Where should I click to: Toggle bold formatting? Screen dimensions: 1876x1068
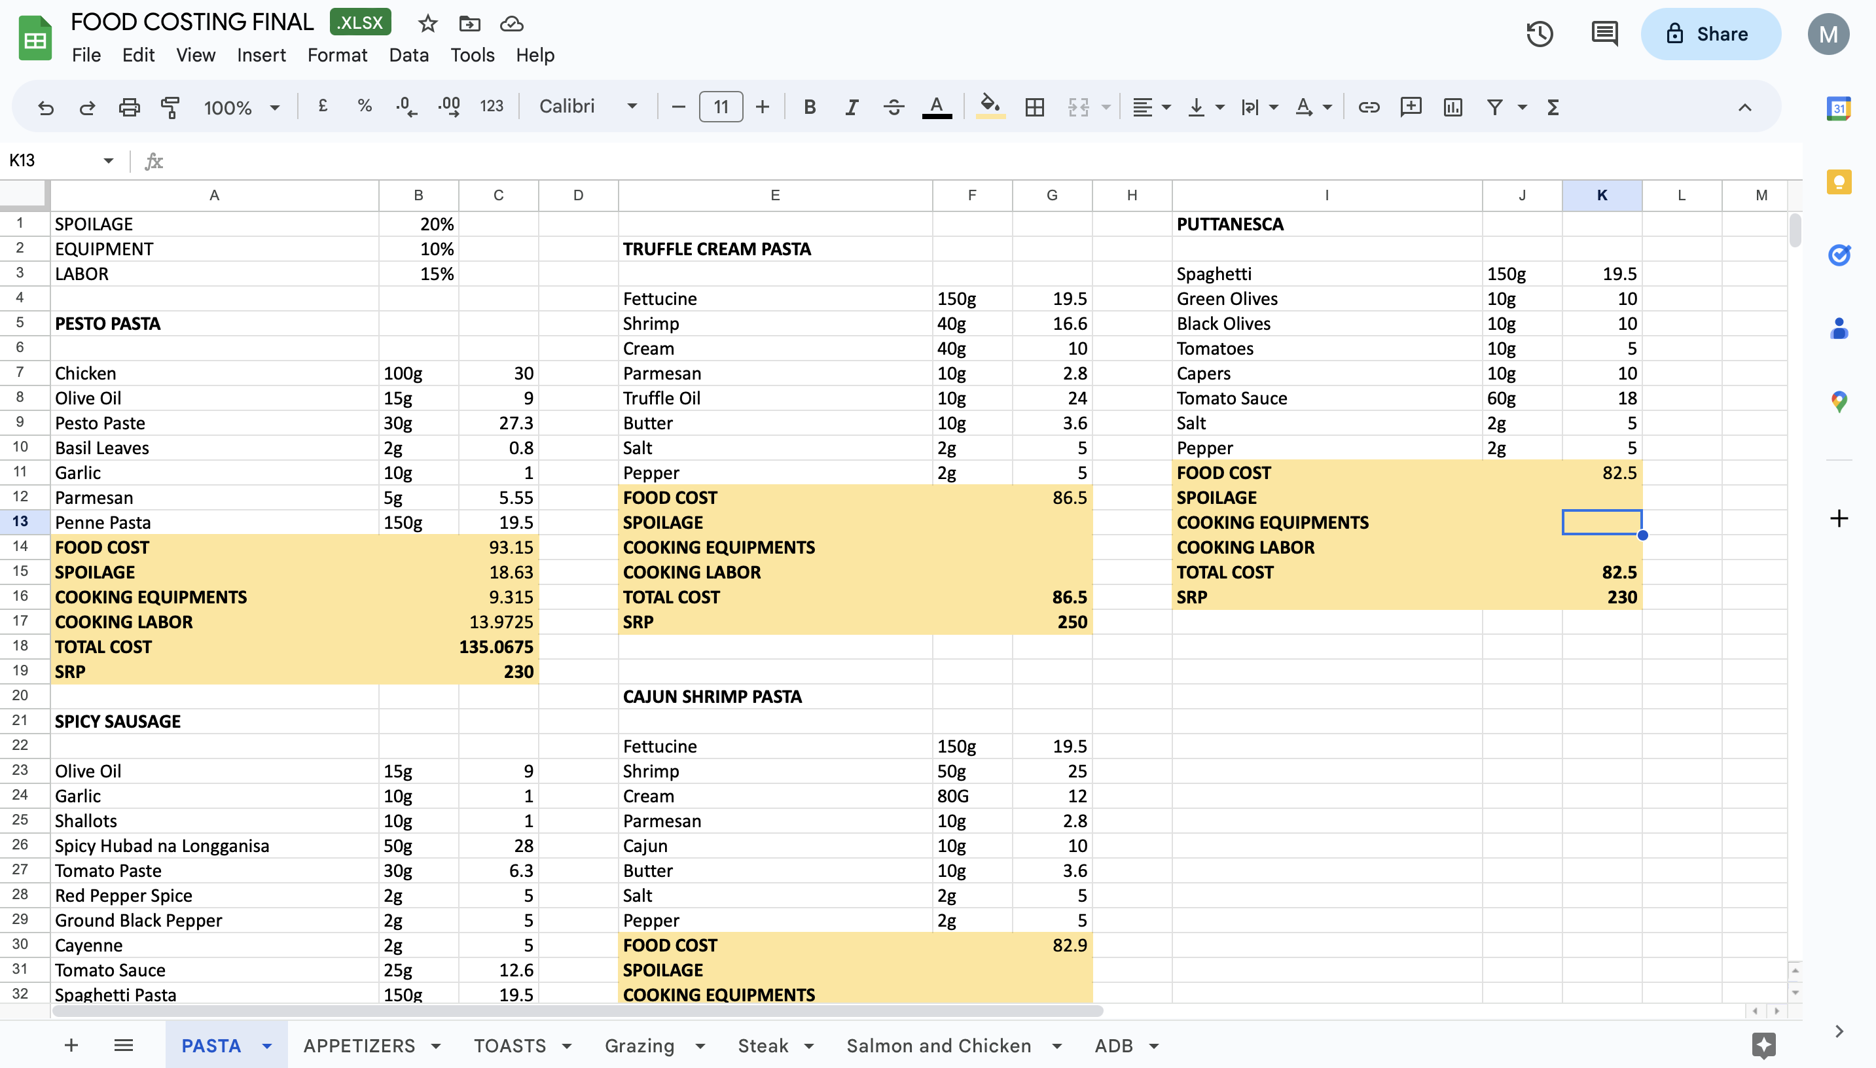point(809,108)
